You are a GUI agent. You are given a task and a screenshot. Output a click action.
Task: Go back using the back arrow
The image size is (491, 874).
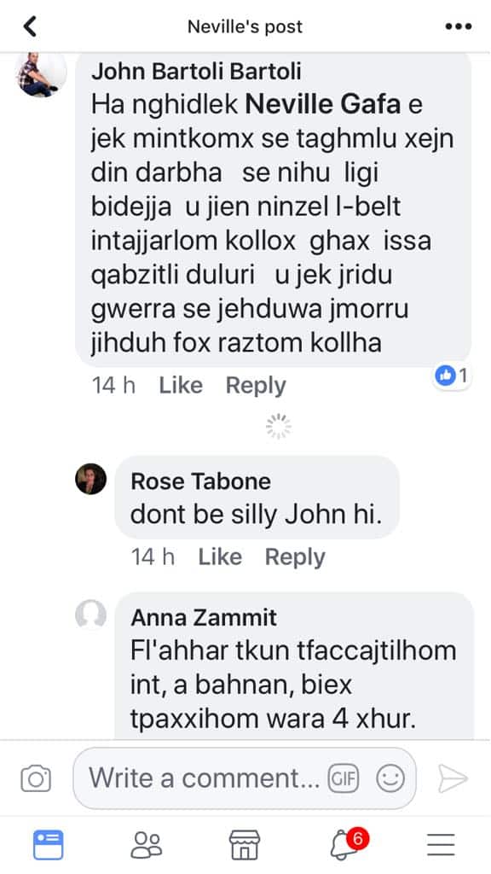pos(30,26)
